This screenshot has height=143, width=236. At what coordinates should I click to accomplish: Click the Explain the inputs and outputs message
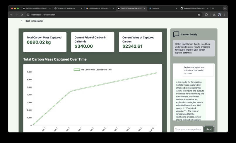198,70
